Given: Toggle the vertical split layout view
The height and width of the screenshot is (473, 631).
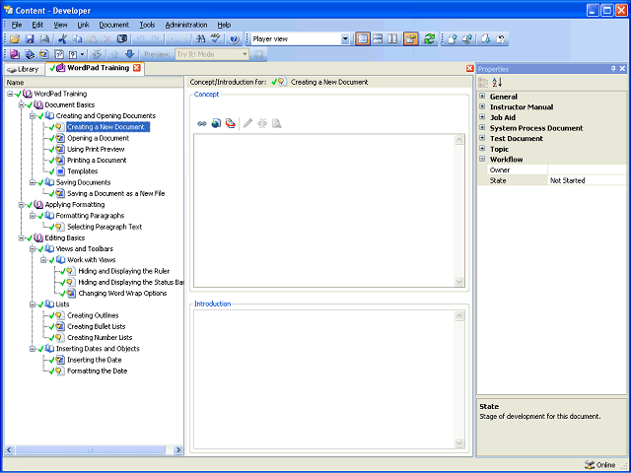Looking at the screenshot, I should (x=392, y=39).
